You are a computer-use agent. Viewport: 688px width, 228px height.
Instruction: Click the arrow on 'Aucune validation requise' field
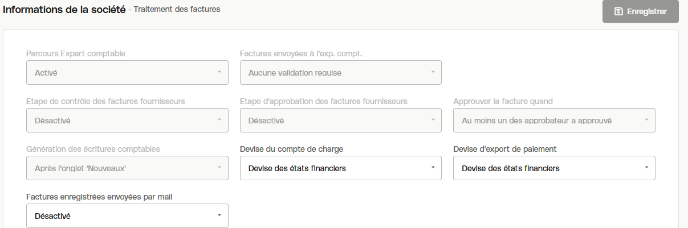pyautogui.click(x=433, y=73)
